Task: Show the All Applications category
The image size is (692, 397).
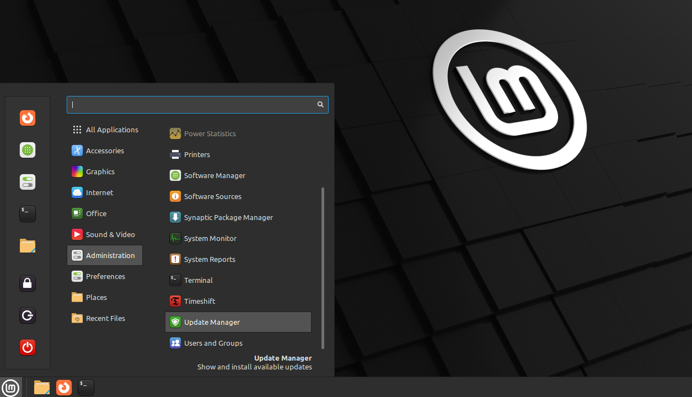Action: point(105,130)
